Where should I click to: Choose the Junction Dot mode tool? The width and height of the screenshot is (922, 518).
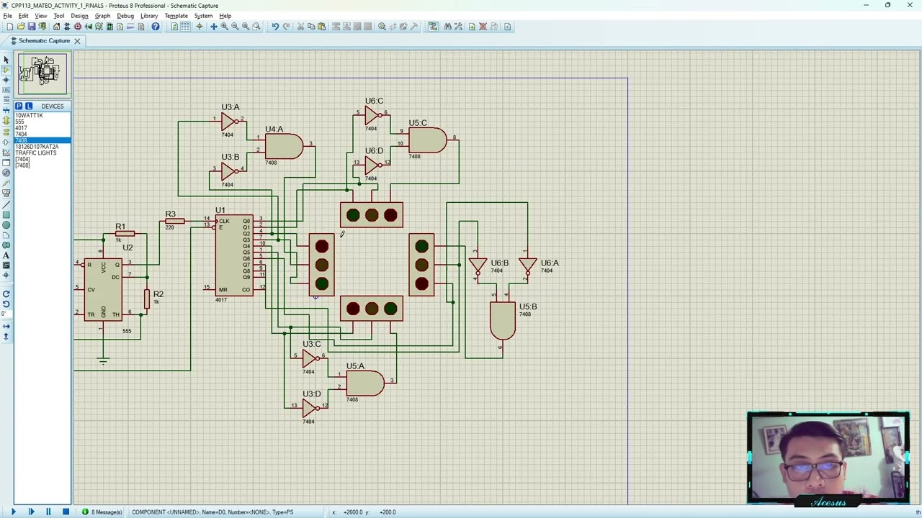pyautogui.click(x=6, y=80)
